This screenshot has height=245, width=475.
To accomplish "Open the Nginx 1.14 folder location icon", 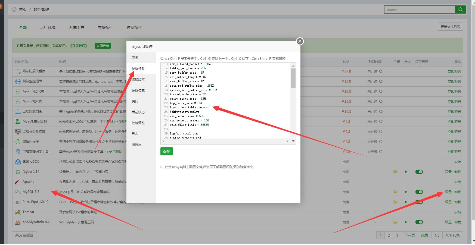I will coord(395,172).
